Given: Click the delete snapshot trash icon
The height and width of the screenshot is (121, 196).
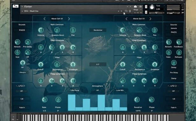Looking at the screenshot, I should (130, 11).
